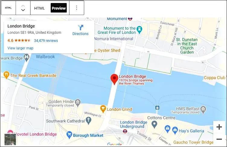Click The Real Greek Bankside restaurant icon
Viewport: 227px width, 147px height.
coord(6,75)
